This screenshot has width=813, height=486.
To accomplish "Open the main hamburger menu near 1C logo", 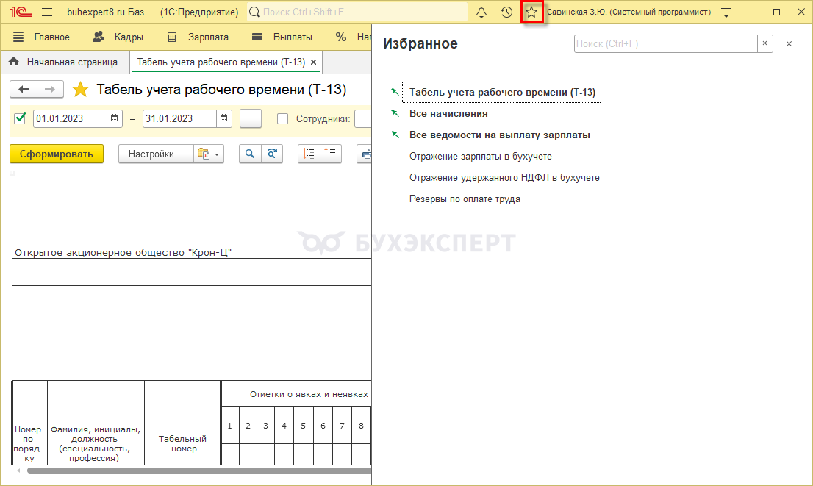I will [x=47, y=12].
